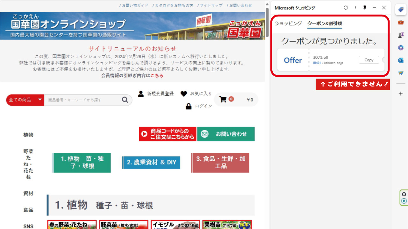Open the Outlook sidebar icon
Image resolution: width=408 pixels, height=229 pixels.
pyautogui.click(x=401, y=60)
